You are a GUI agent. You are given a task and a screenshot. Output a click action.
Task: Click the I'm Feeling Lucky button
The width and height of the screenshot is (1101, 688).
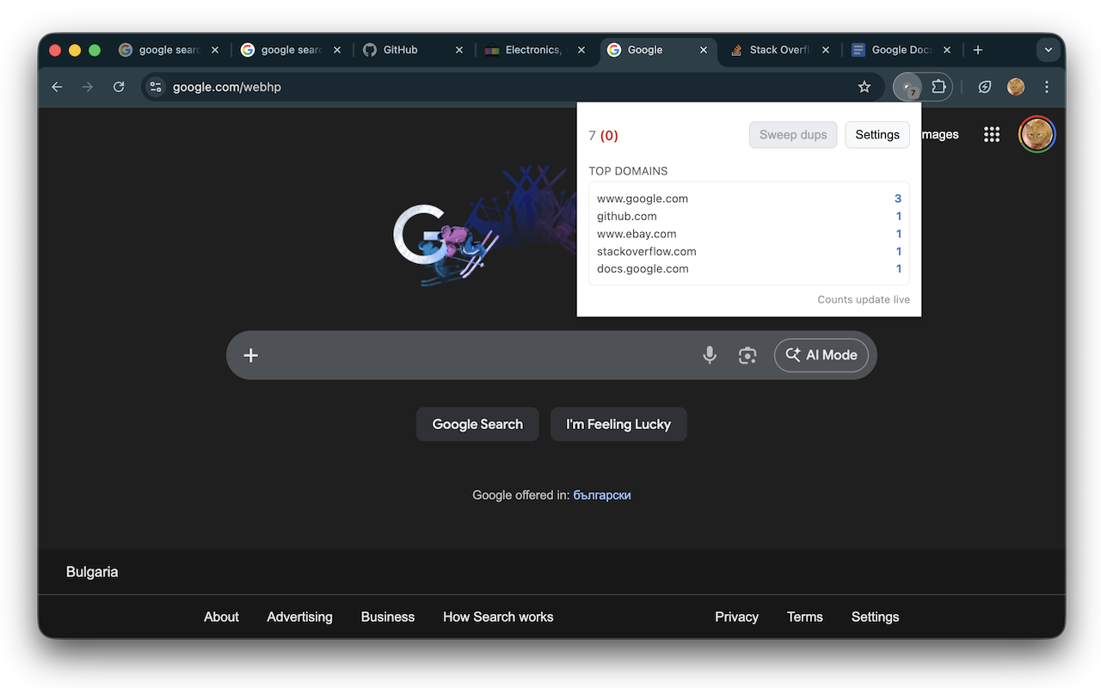pos(618,424)
